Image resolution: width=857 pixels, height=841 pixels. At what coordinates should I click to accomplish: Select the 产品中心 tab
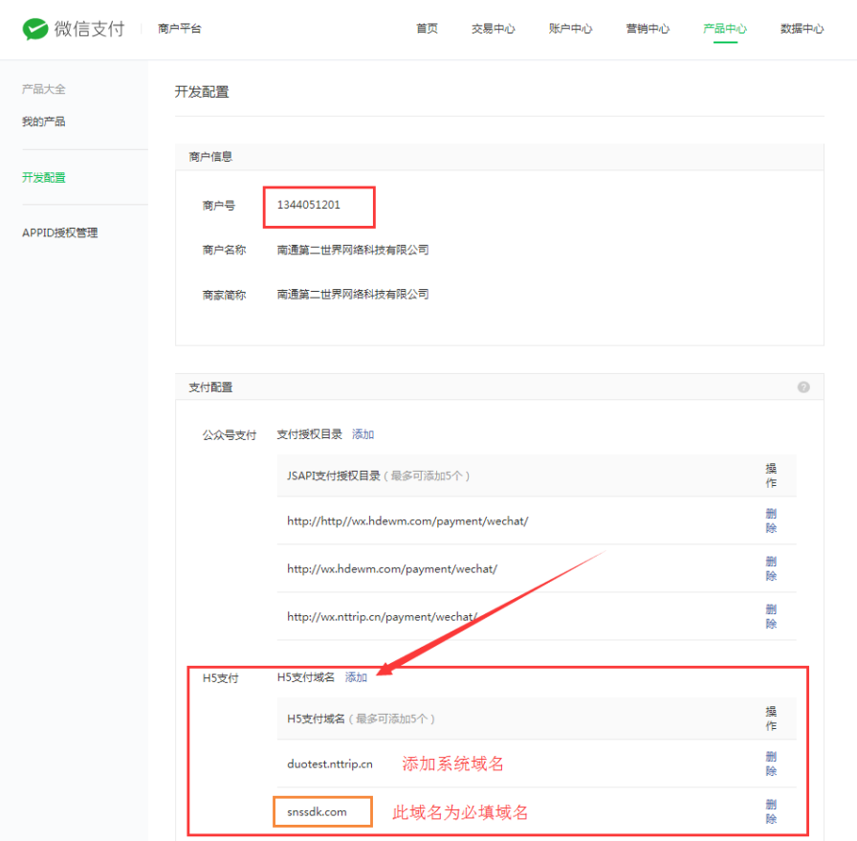[x=724, y=29]
